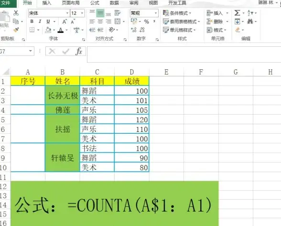
Task: Open 套用表格格式 dropdown
Action: 182,22
